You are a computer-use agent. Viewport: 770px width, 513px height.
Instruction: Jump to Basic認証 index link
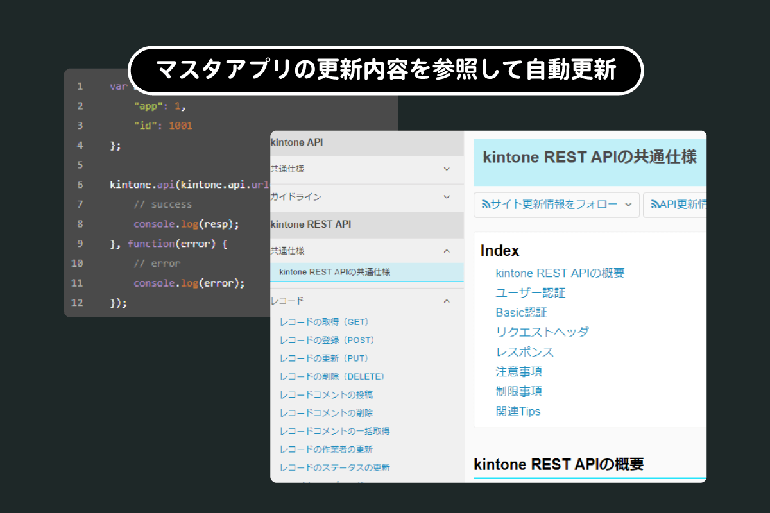[x=522, y=313]
